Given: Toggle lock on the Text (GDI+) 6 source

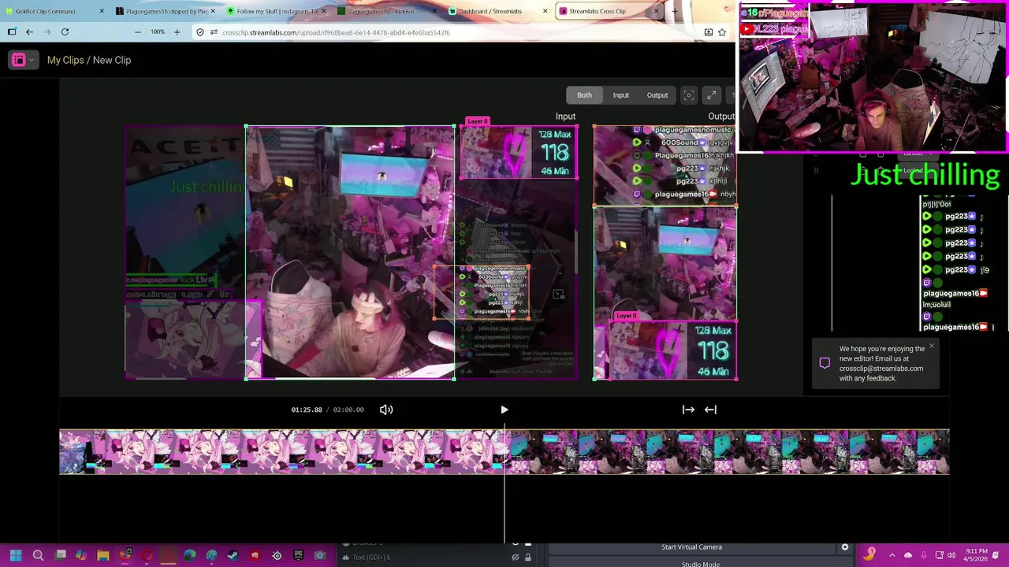Looking at the screenshot, I should click(x=528, y=558).
